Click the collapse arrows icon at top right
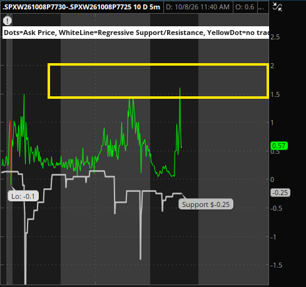306x287 pixels. 277,7
